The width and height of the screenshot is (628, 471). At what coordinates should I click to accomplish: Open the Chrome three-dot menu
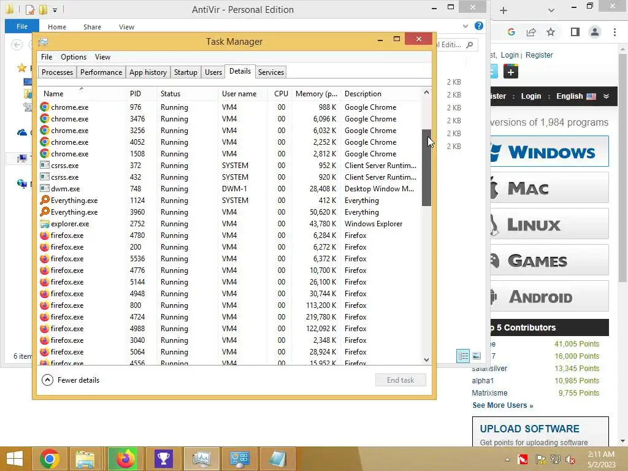pyautogui.click(x=615, y=32)
